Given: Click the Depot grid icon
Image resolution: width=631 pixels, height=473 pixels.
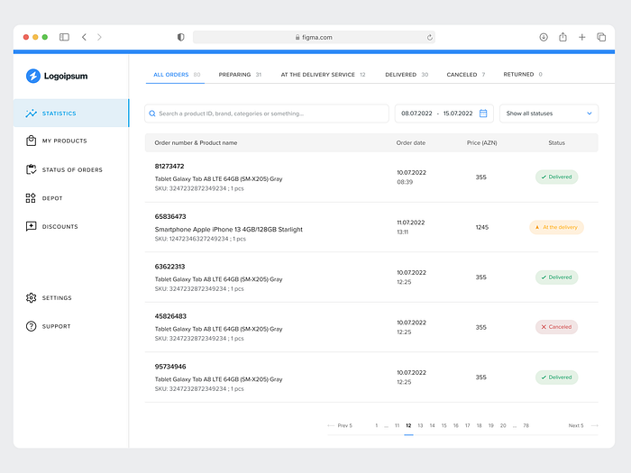Looking at the screenshot, I should pyautogui.click(x=32, y=198).
